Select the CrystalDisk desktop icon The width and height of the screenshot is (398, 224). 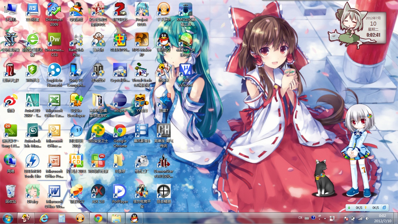(120, 72)
